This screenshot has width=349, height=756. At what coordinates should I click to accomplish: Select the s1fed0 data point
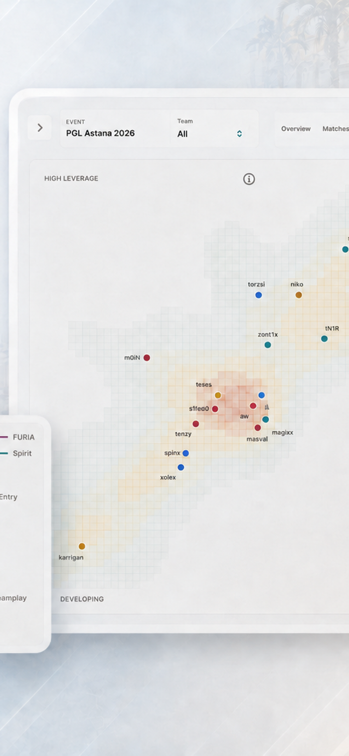pyautogui.click(x=215, y=409)
